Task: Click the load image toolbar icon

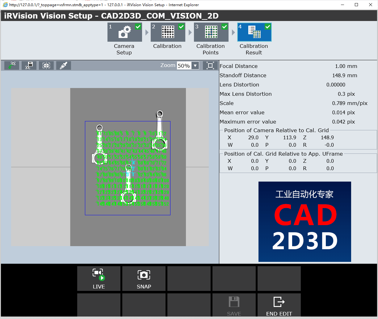Action: tap(12, 65)
